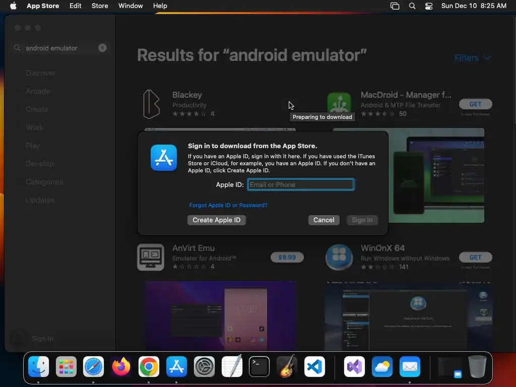Select Play in the sidebar

[33, 146]
